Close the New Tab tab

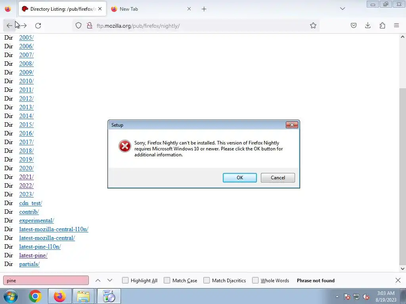pos(189,9)
